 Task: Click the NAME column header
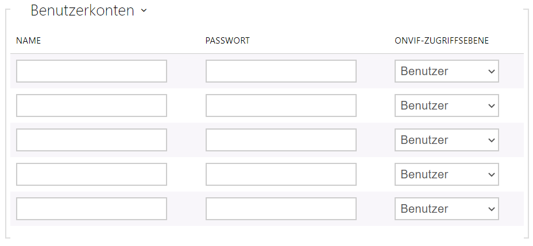[28, 41]
